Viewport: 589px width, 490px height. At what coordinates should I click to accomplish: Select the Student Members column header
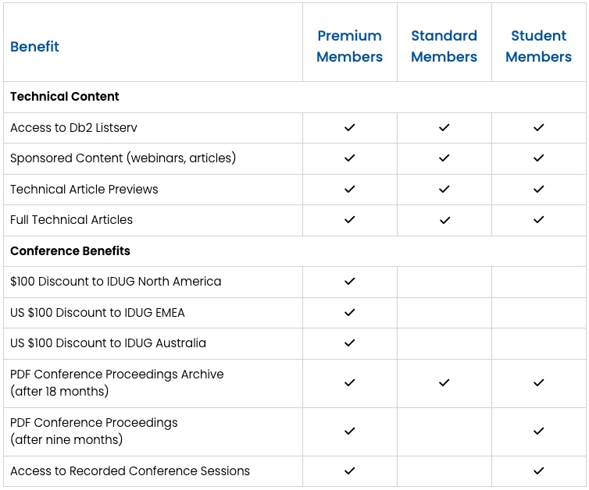pyautogui.click(x=538, y=46)
